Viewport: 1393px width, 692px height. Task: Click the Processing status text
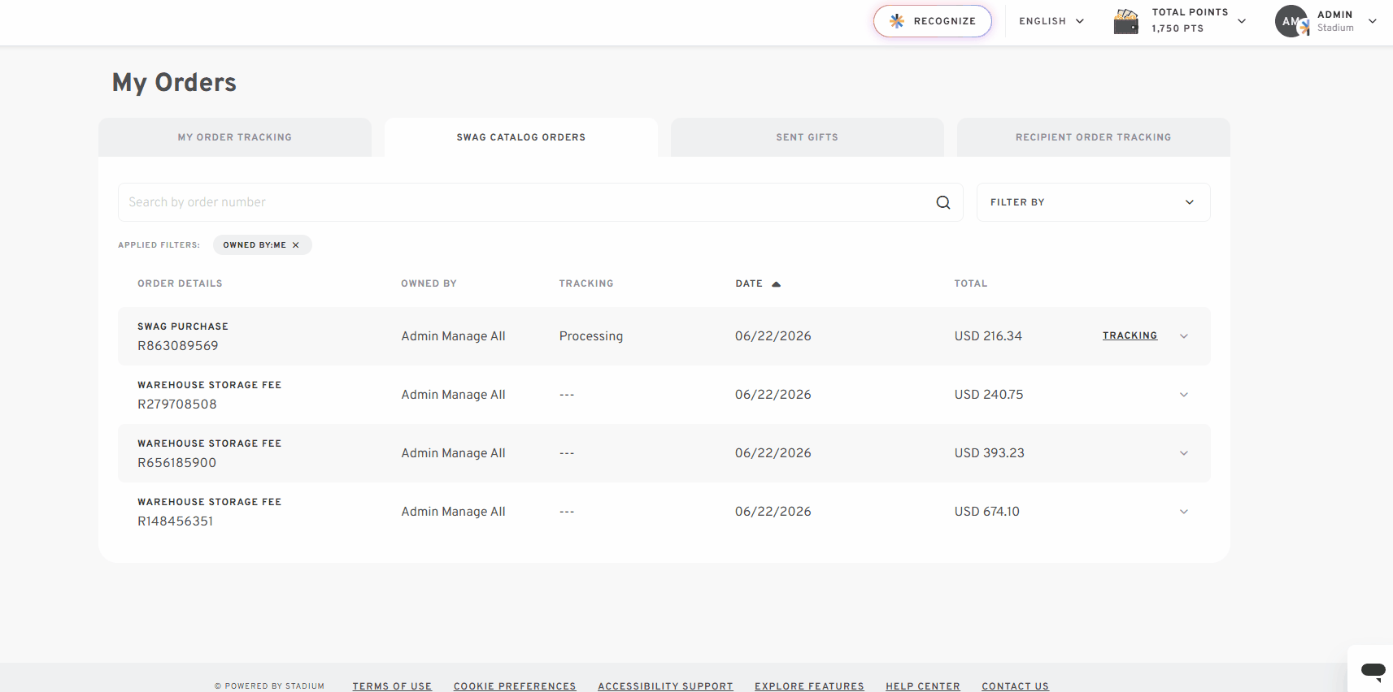click(x=591, y=336)
